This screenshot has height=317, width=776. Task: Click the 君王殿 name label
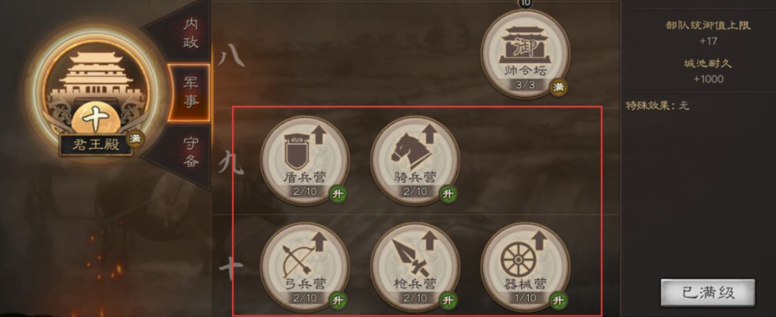[x=96, y=145]
